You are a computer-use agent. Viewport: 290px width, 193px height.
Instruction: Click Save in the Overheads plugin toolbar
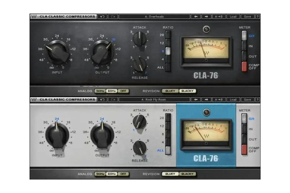pyautogui.click(x=247, y=17)
